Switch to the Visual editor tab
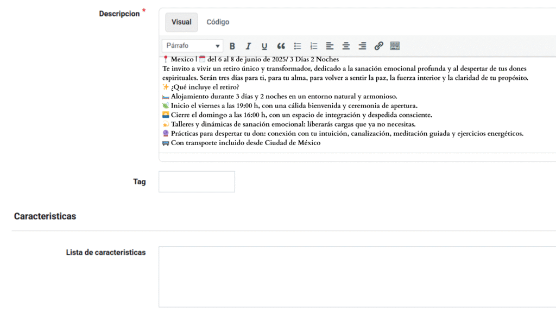 [x=181, y=22]
